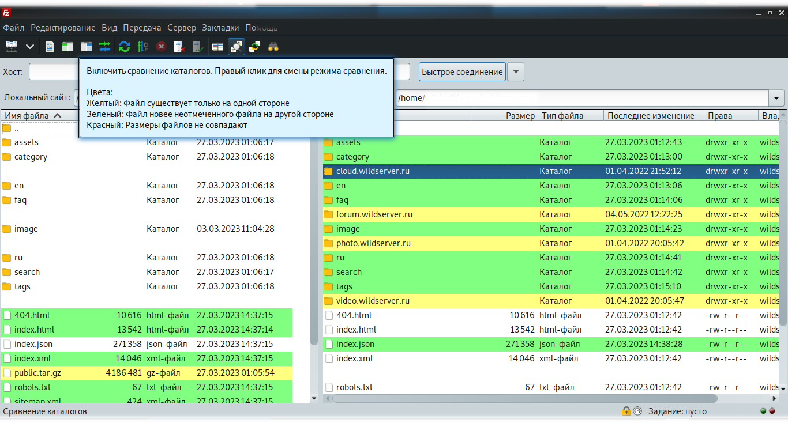This screenshot has height=423, width=788.
Task: Select remote index.xml file row
Action: point(551,358)
